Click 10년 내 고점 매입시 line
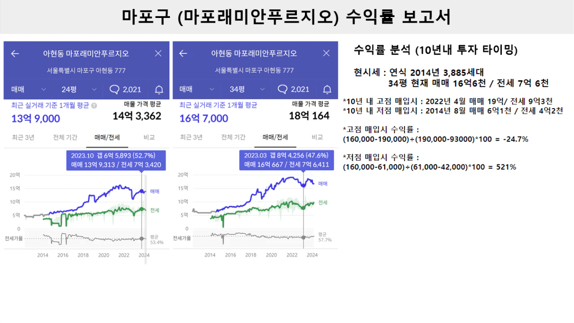Screen dimensions: 574x323 coord(447,101)
